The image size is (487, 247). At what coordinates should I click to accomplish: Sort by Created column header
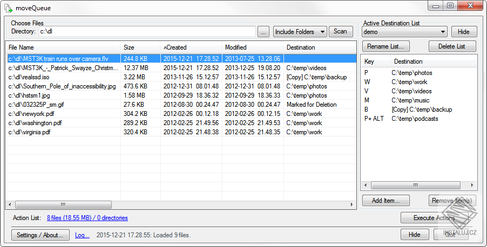[x=191, y=47]
